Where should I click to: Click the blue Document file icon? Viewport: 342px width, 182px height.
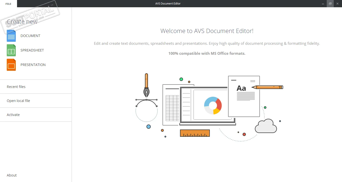pos(11,36)
